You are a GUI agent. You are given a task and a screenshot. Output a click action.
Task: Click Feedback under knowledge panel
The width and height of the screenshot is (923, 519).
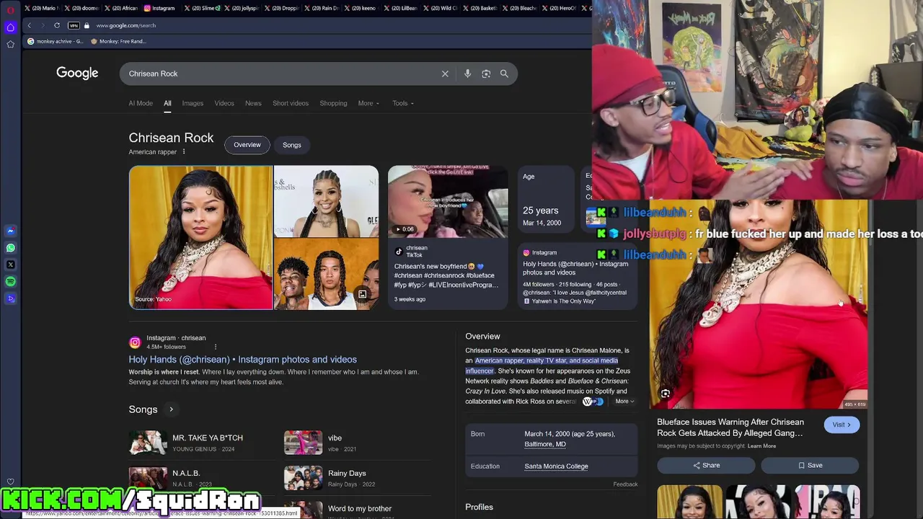tap(625, 484)
